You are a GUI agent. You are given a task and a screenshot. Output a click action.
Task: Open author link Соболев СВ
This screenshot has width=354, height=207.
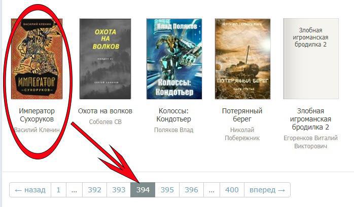click(105, 122)
